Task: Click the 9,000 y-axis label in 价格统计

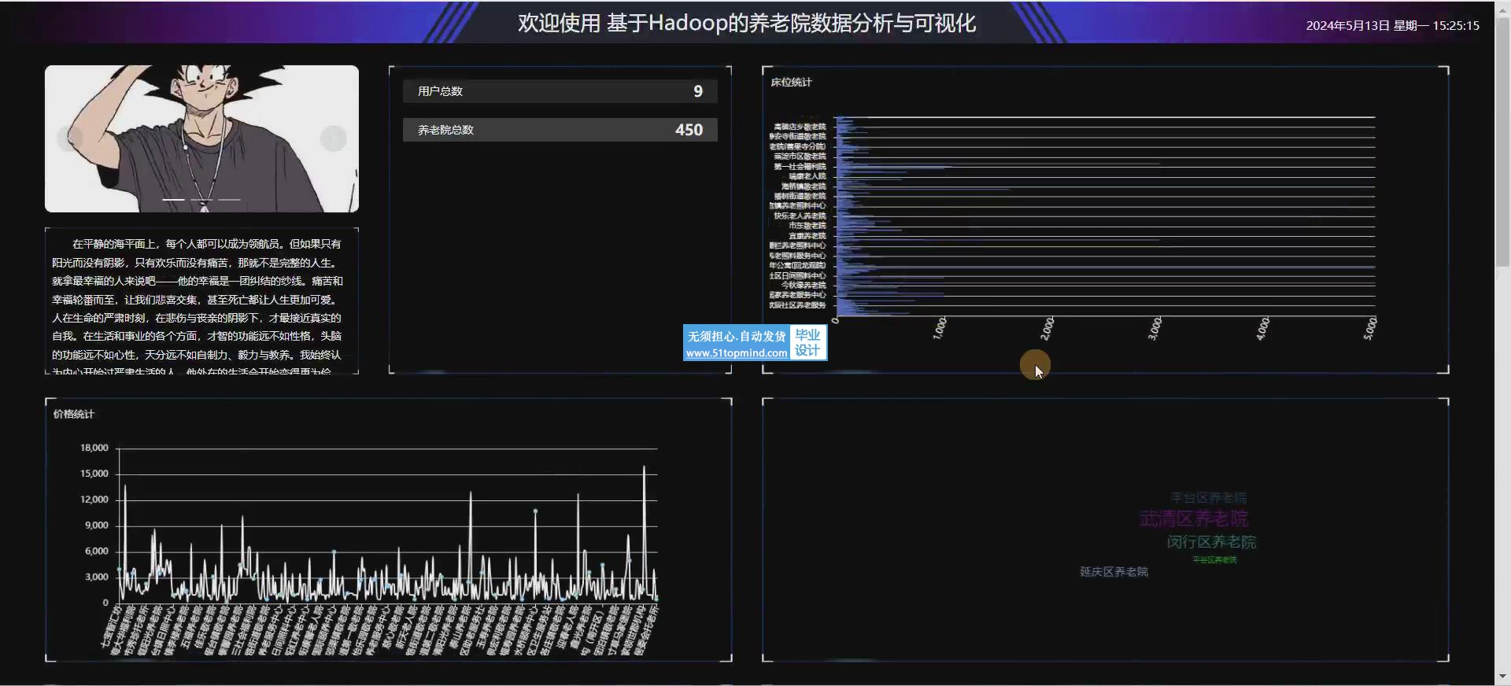Action: [97, 525]
